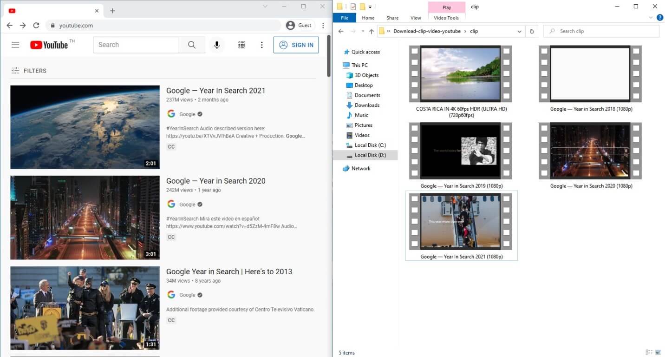Open the Guest profile button in Chrome
The width and height of the screenshot is (665, 357).
tap(299, 26)
